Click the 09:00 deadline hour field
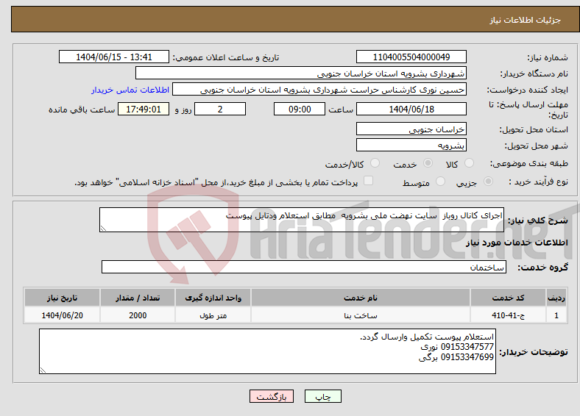 300,109
